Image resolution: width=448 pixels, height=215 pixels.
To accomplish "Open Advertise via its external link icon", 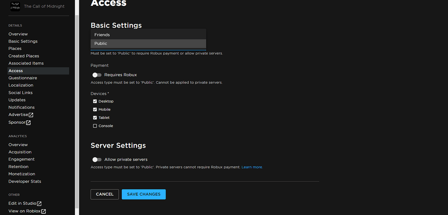I will pyautogui.click(x=31, y=115).
